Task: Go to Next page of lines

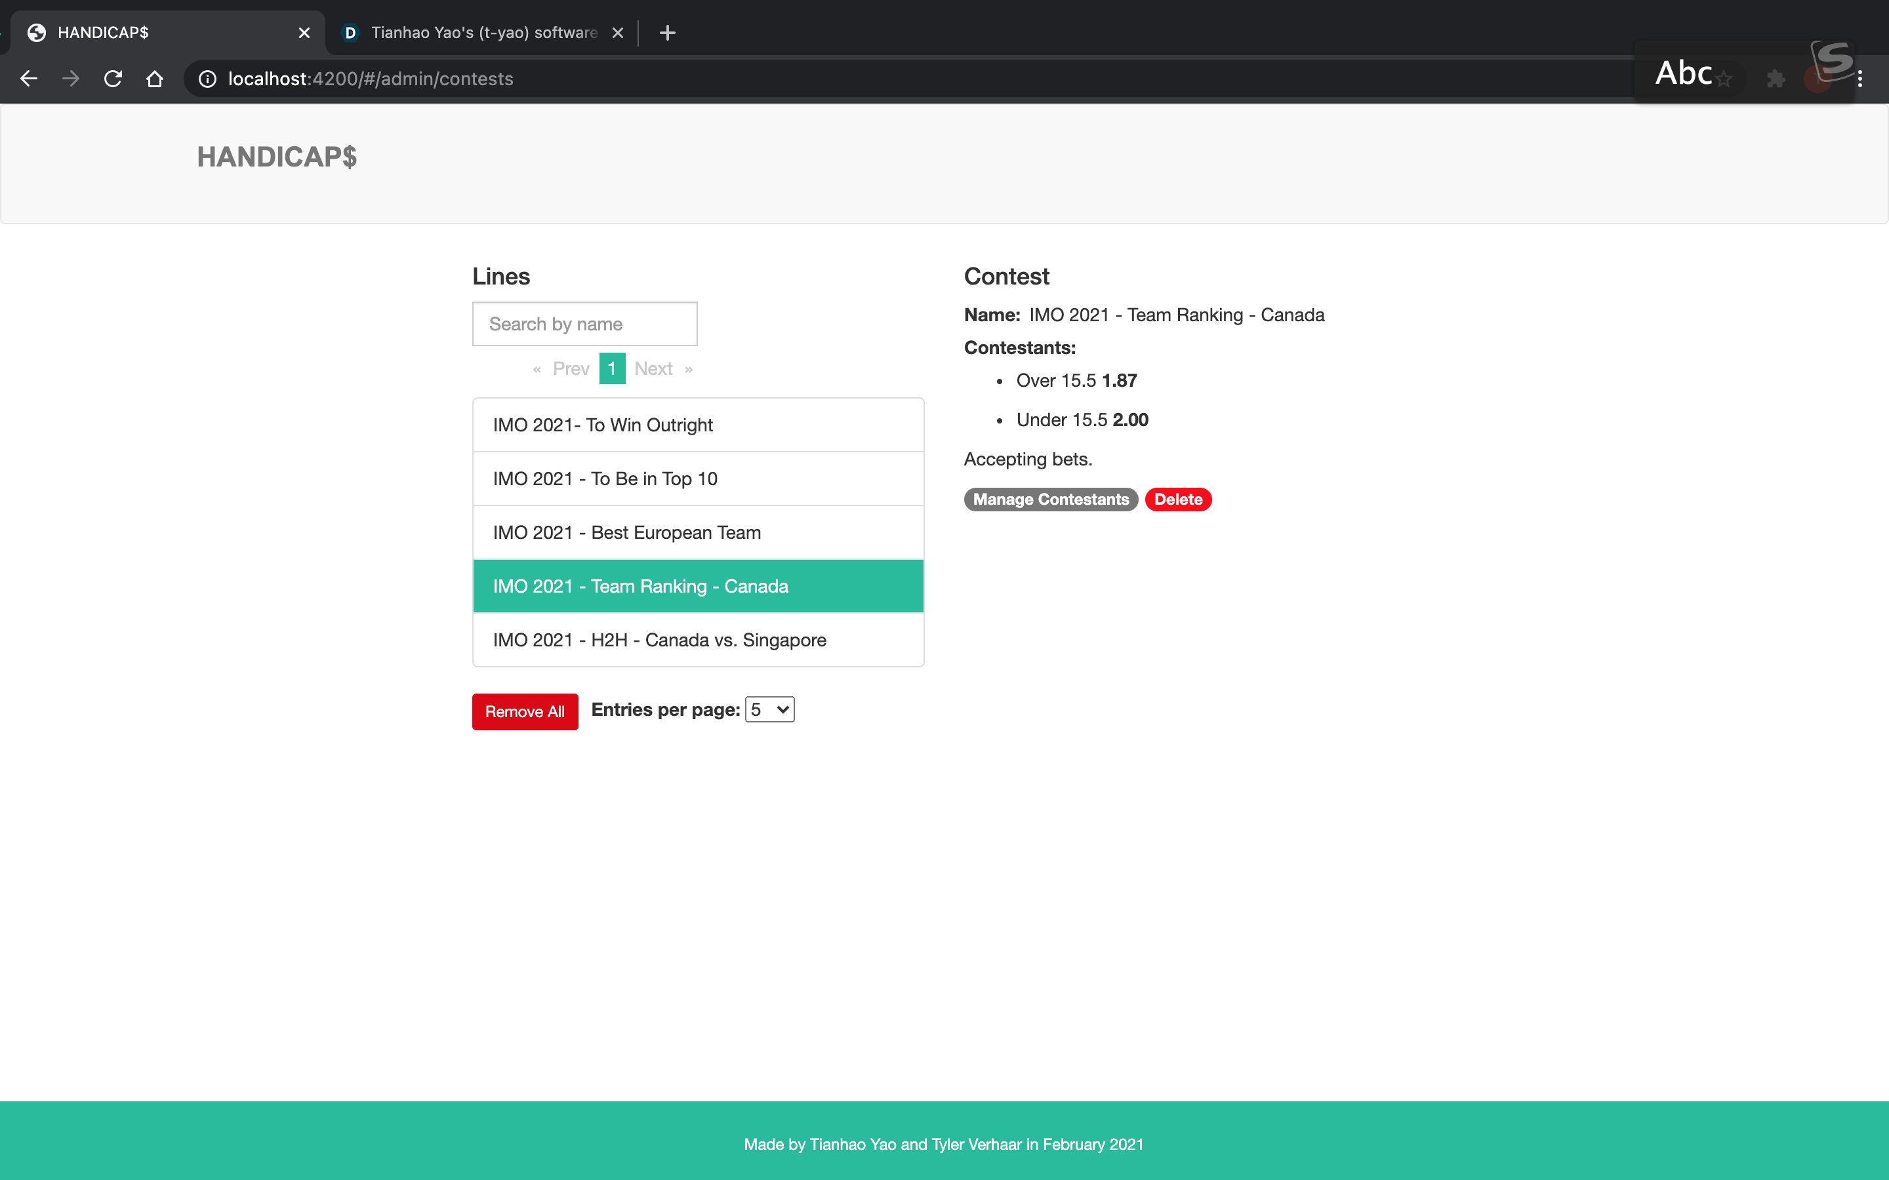Action: click(x=654, y=368)
